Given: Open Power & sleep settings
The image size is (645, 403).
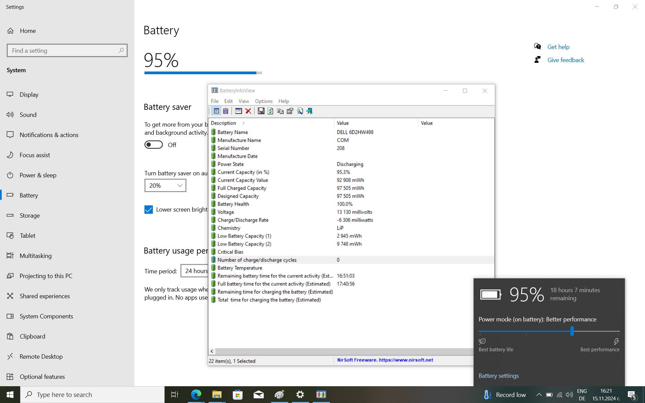Looking at the screenshot, I should [x=67, y=175].
